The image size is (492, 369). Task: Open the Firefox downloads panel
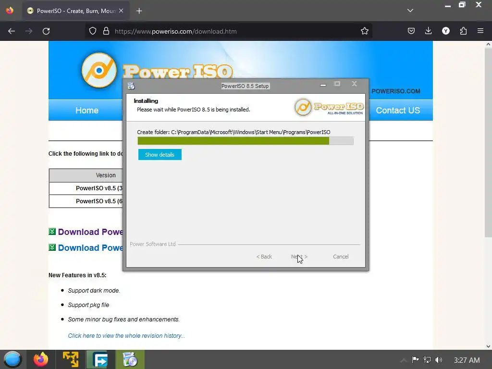click(x=428, y=31)
